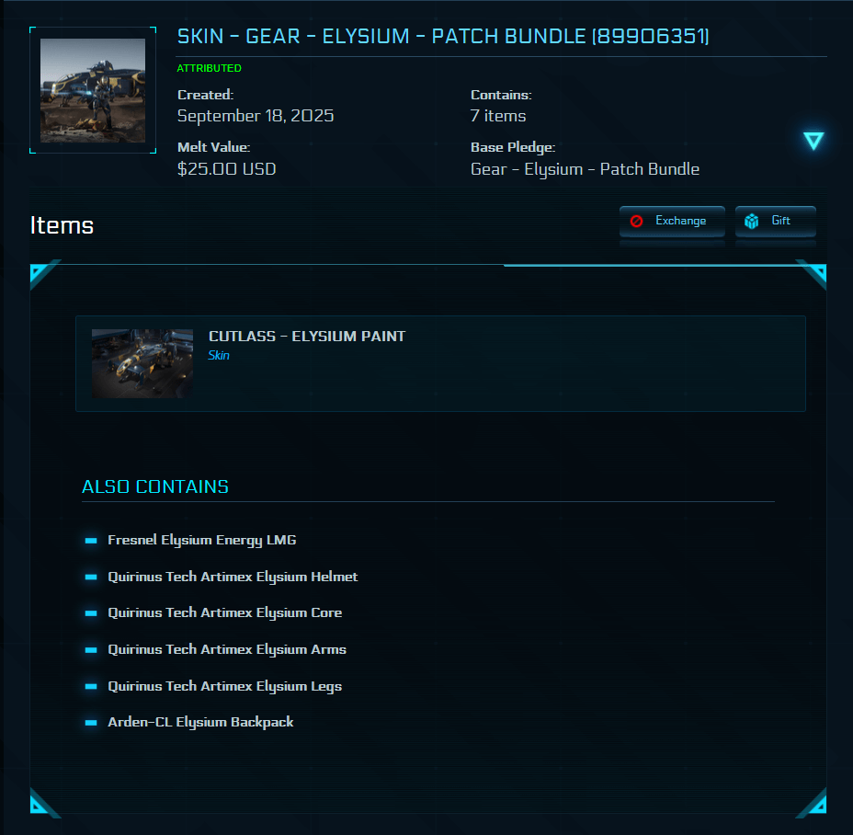Collapse pledge details with the triangle arrow

tap(813, 141)
